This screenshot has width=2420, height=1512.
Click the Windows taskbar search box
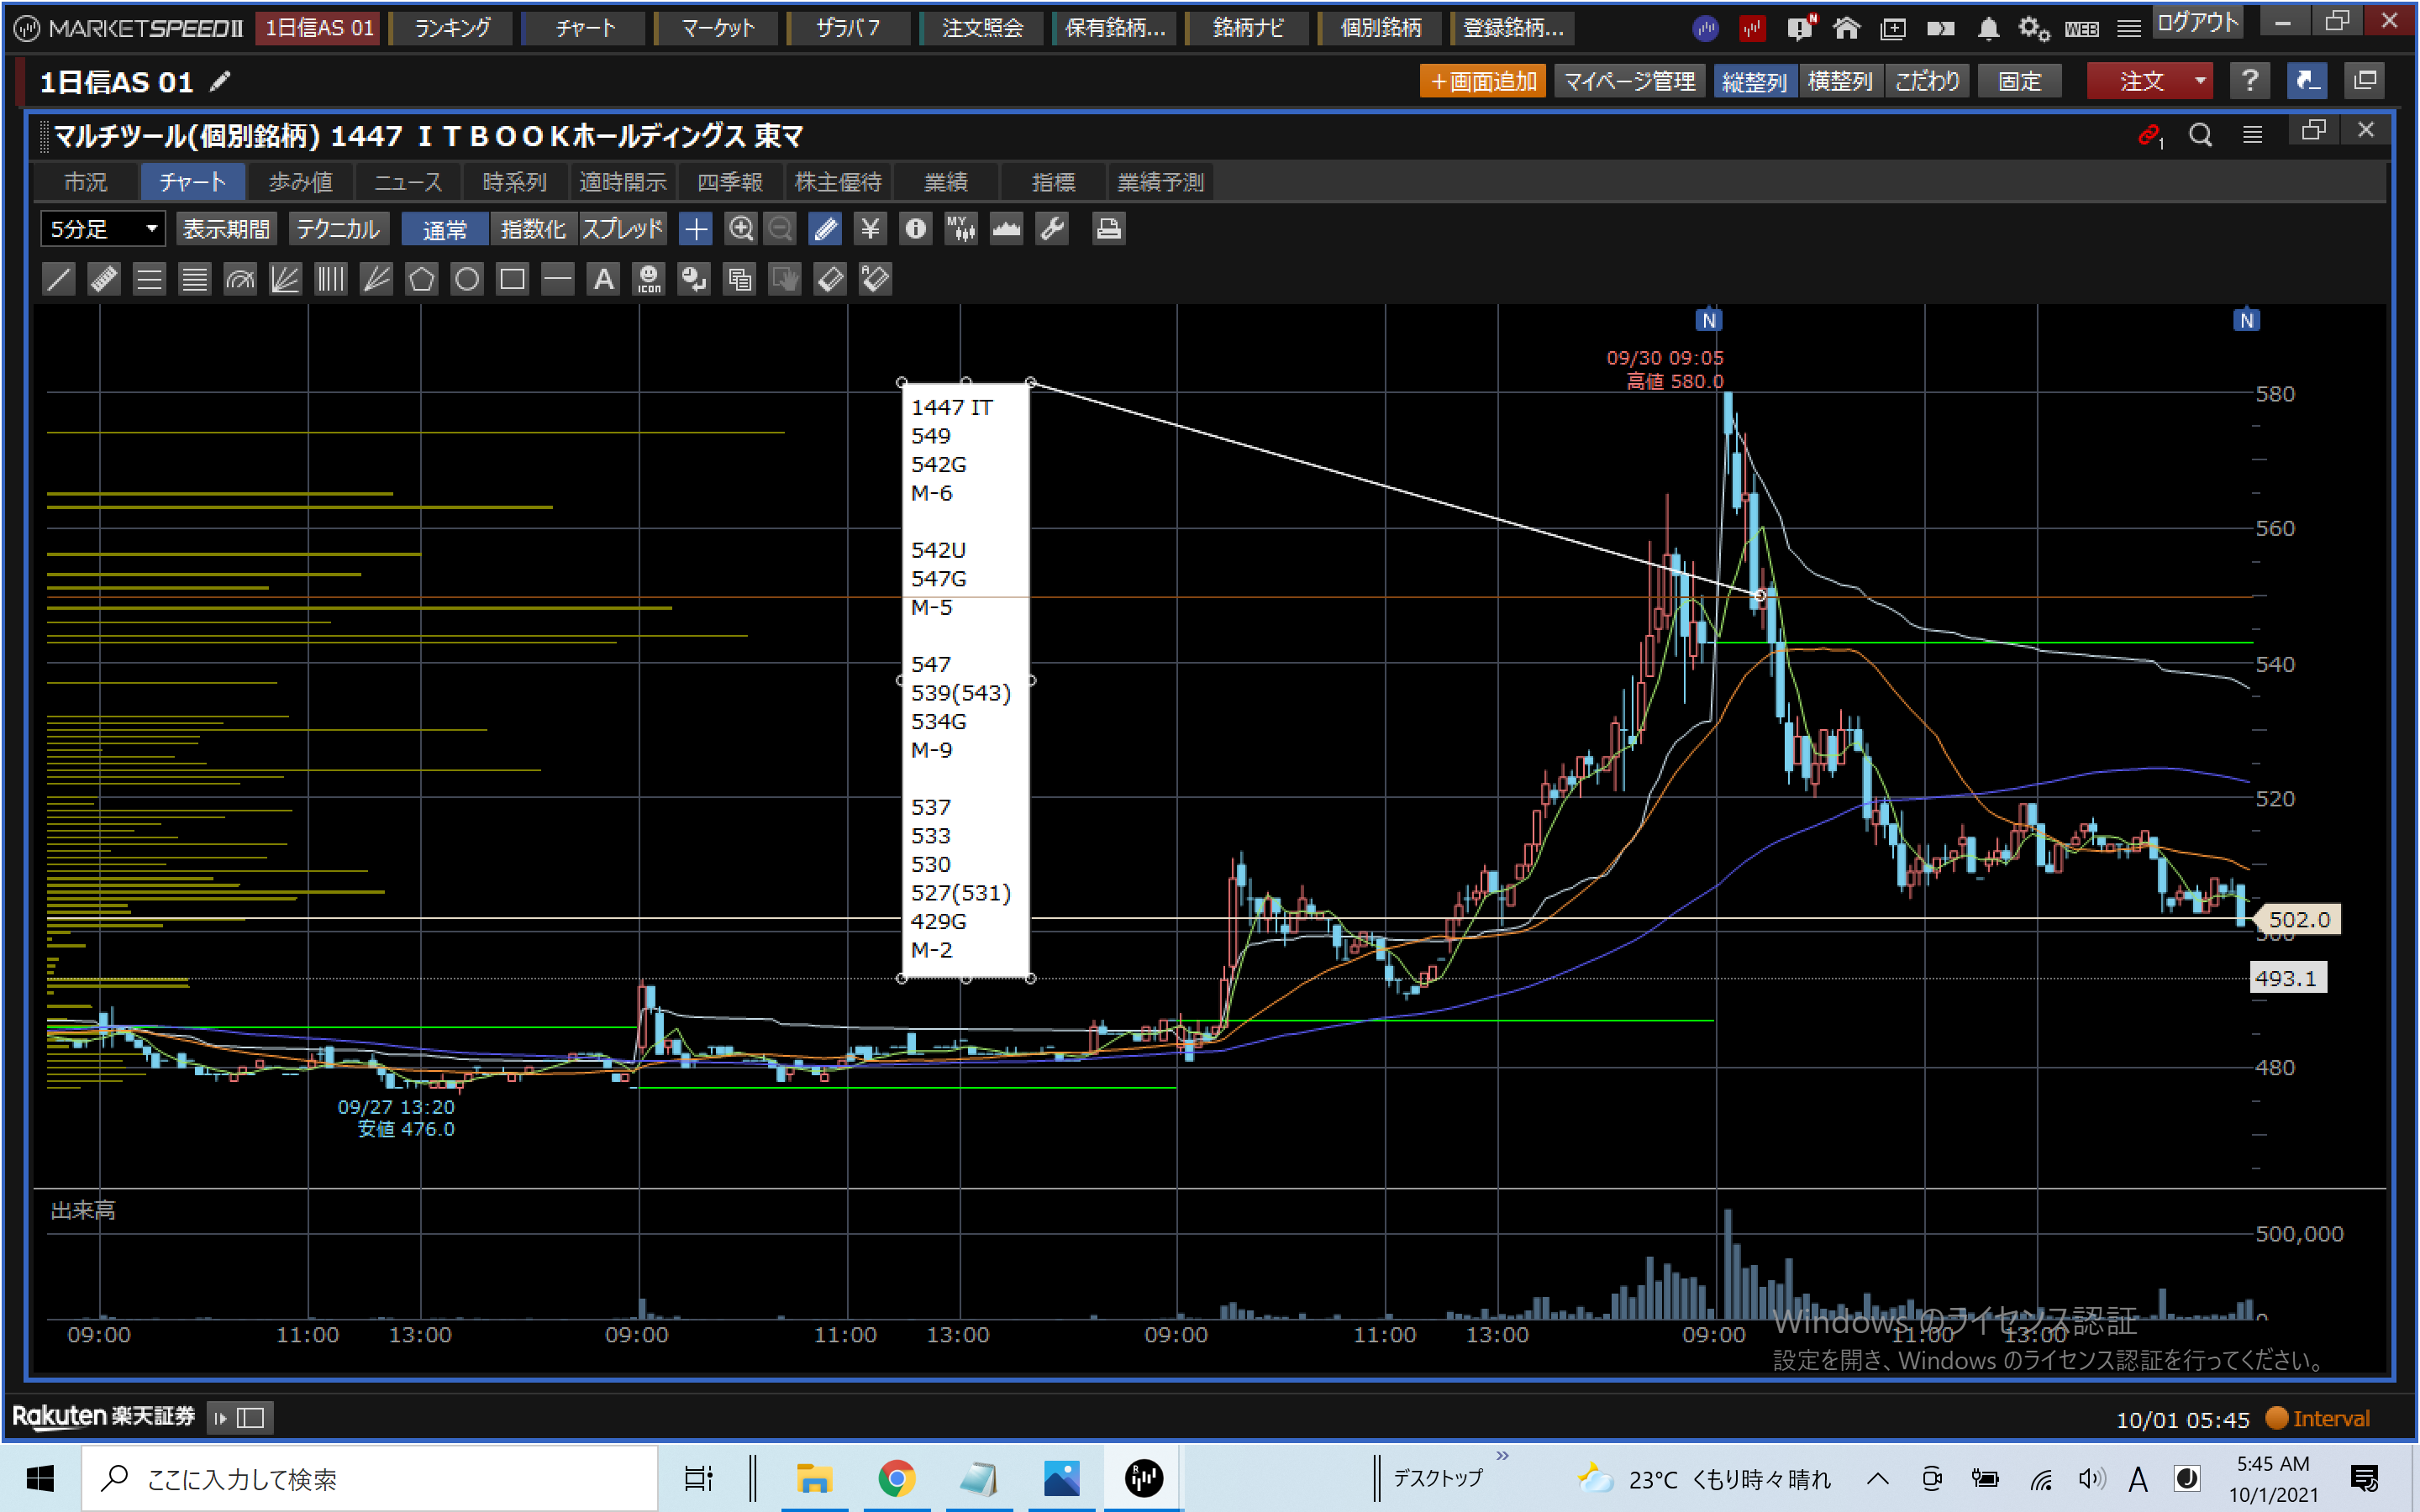click(x=370, y=1478)
